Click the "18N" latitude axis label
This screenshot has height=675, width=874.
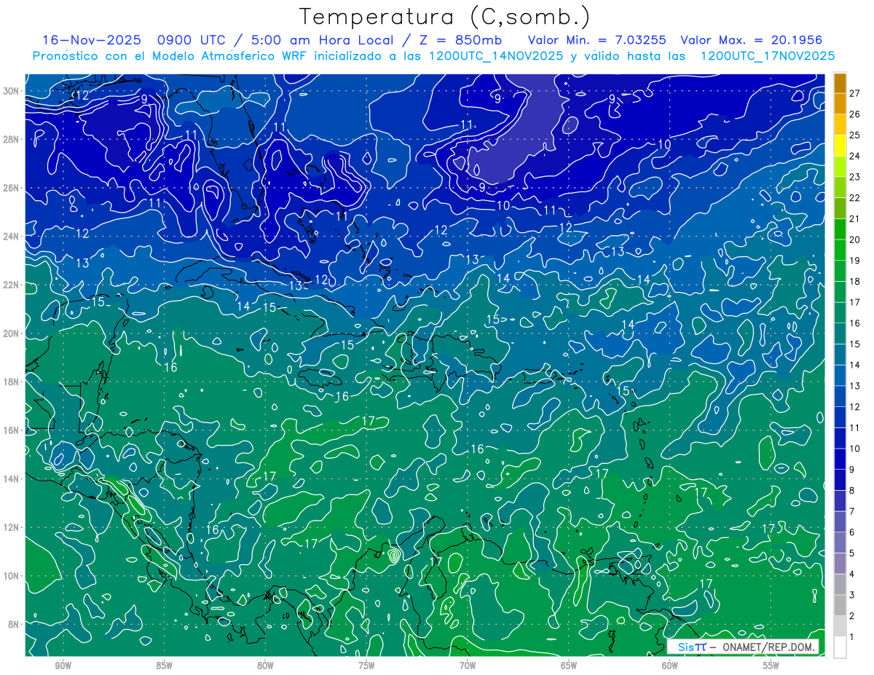(x=12, y=382)
